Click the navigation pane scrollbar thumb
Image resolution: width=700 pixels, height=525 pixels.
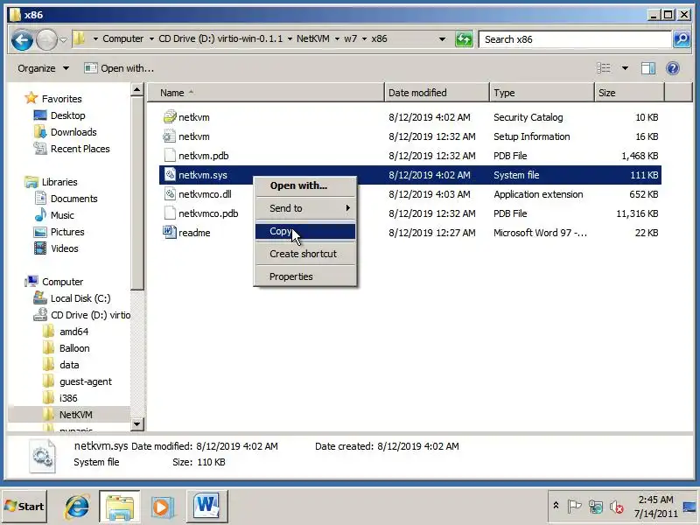[137, 193]
